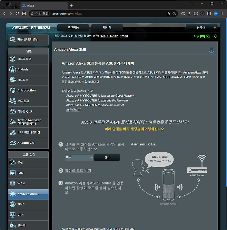Click the browser reload icon
The image size is (227, 230).
click(18, 13)
